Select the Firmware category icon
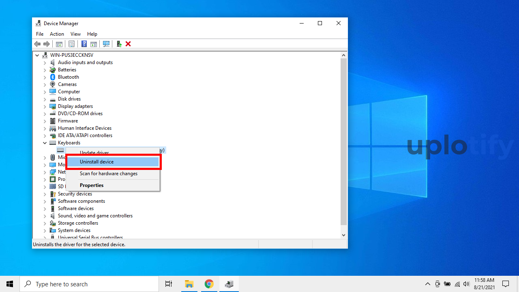The width and height of the screenshot is (519, 292). coord(53,121)
